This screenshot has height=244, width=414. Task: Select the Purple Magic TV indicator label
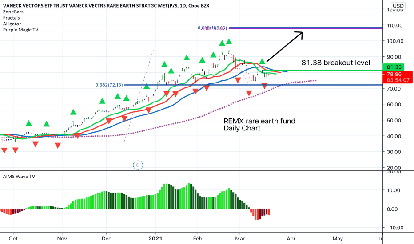click(x=20, y=30)
